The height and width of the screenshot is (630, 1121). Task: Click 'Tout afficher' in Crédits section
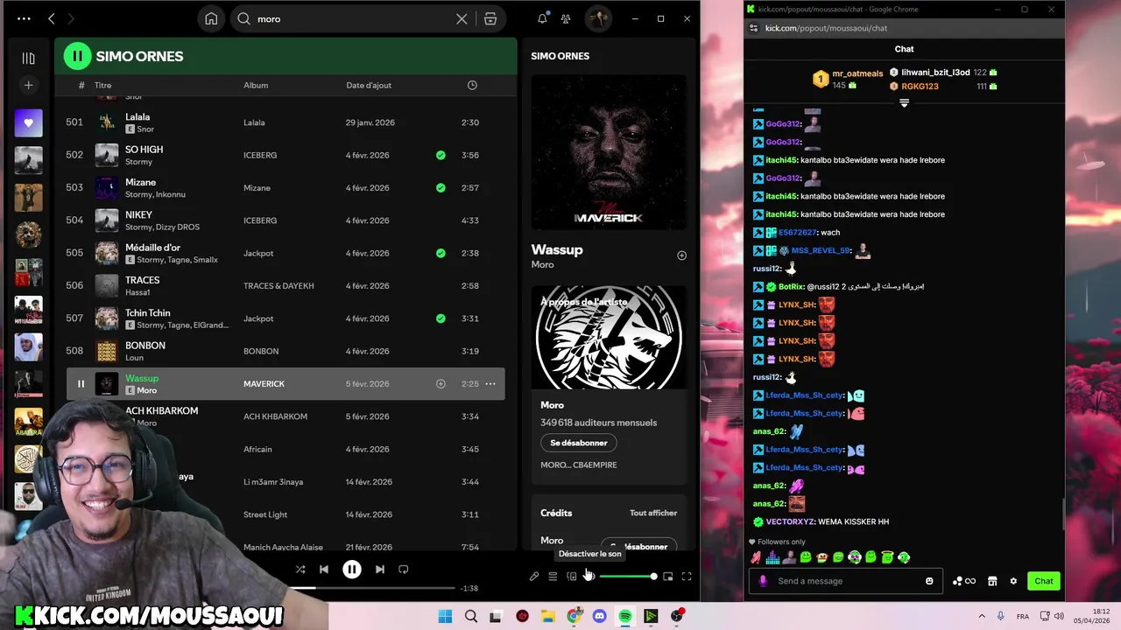click(x=653, y=513)
